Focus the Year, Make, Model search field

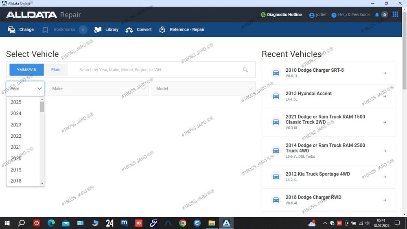[158, 70]
